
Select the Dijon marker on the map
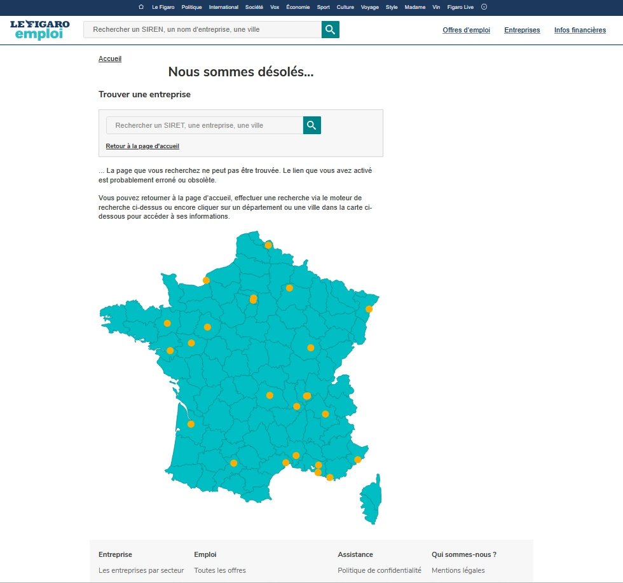(x=311, y=348)
